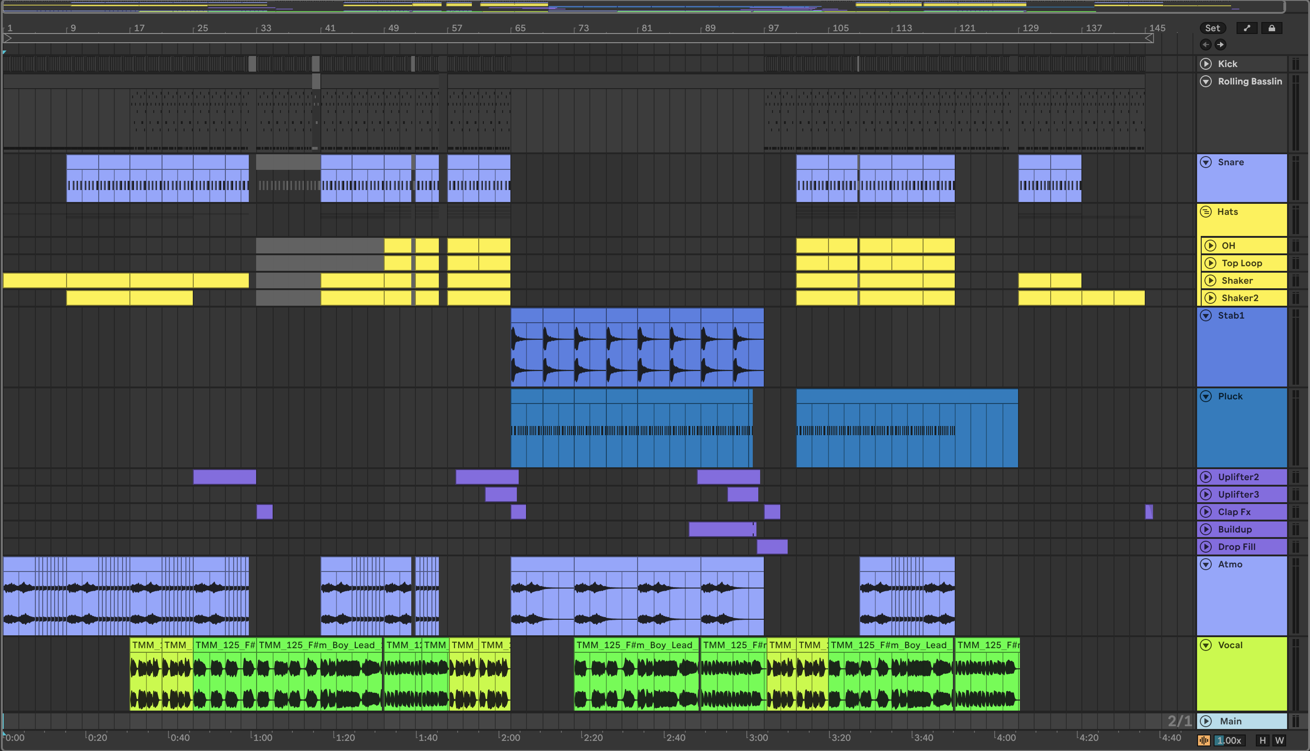Viewport: 1310px width, 751px height.
Task: Click the orange waveform icon beside 1.00x
Action: (x=1203, y=740)
